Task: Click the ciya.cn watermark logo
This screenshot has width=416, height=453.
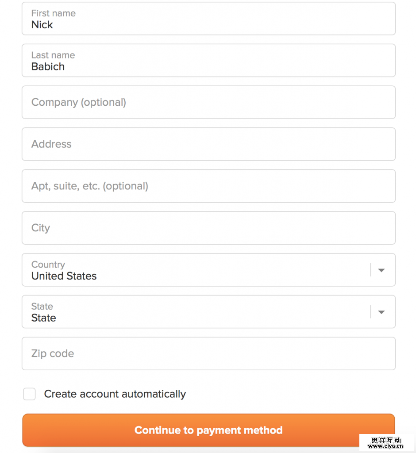Action: [386, 443]
